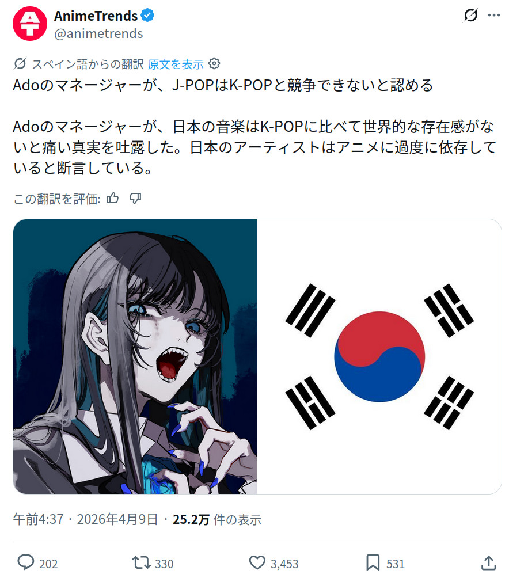This screenshot has width=509, height=578.
Task: Click the AnimeTrends display name
Action: coord(96,16)
